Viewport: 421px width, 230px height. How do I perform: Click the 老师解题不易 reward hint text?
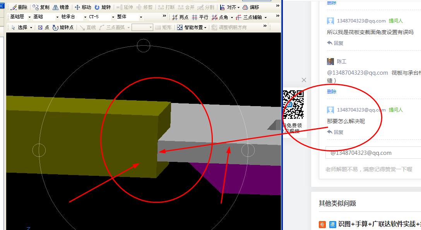[x=369, y=169]
